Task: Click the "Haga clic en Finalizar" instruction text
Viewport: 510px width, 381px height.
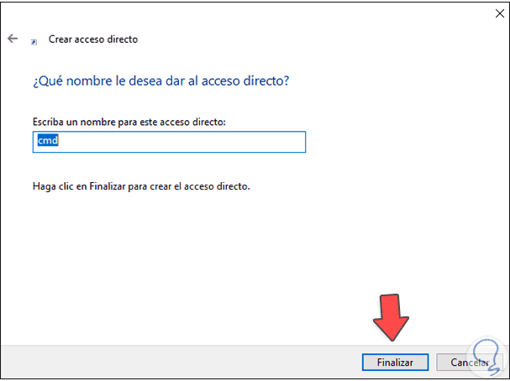Action: (140, 185)
